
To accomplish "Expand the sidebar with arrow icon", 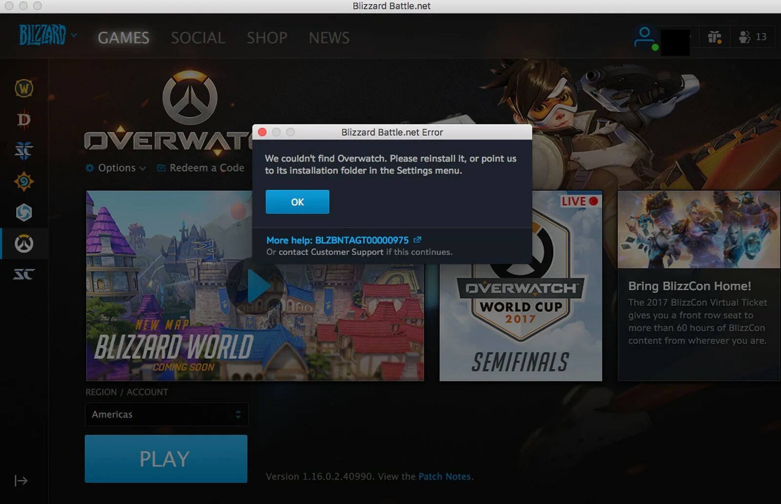I will coord(21,481).
